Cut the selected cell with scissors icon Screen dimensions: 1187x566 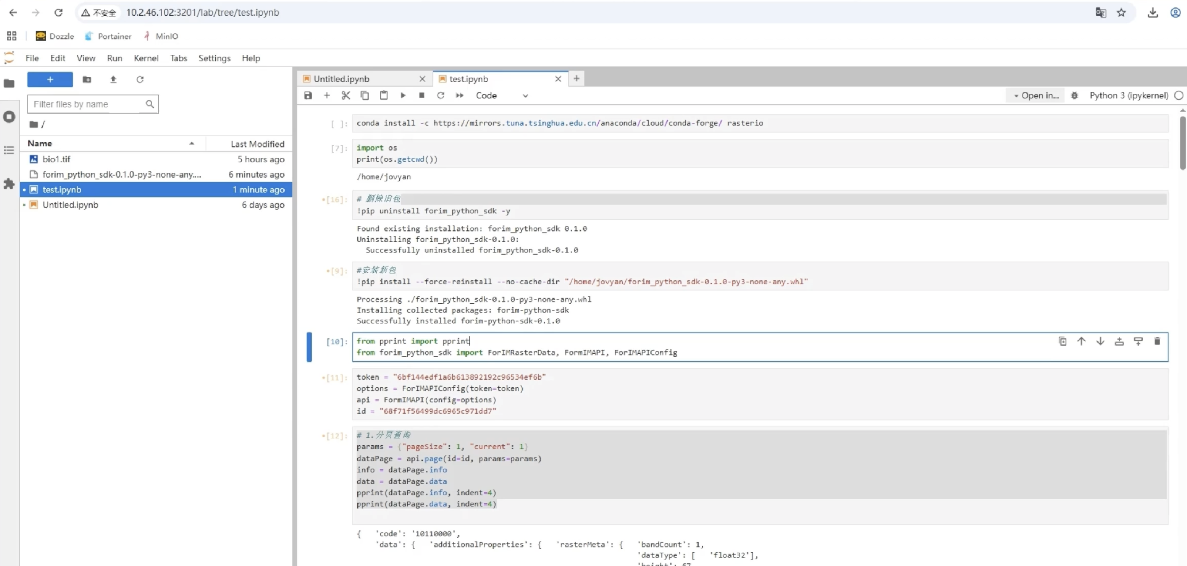tap(346, 95)
